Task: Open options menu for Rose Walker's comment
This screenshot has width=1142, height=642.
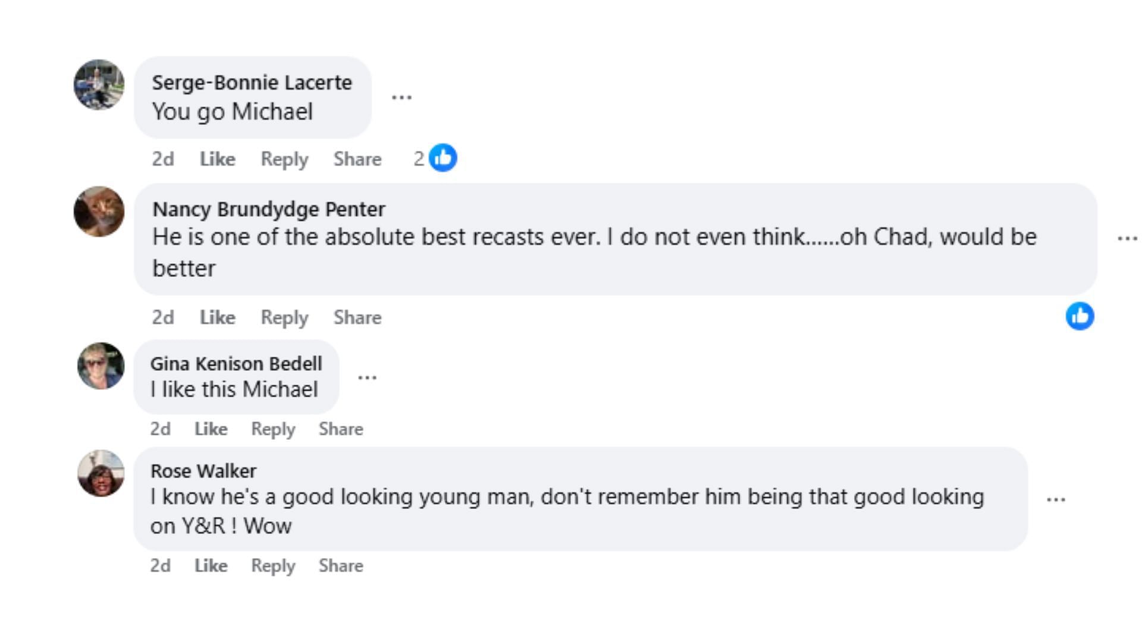Action: pyautogui.click(x=1056, y=499)
